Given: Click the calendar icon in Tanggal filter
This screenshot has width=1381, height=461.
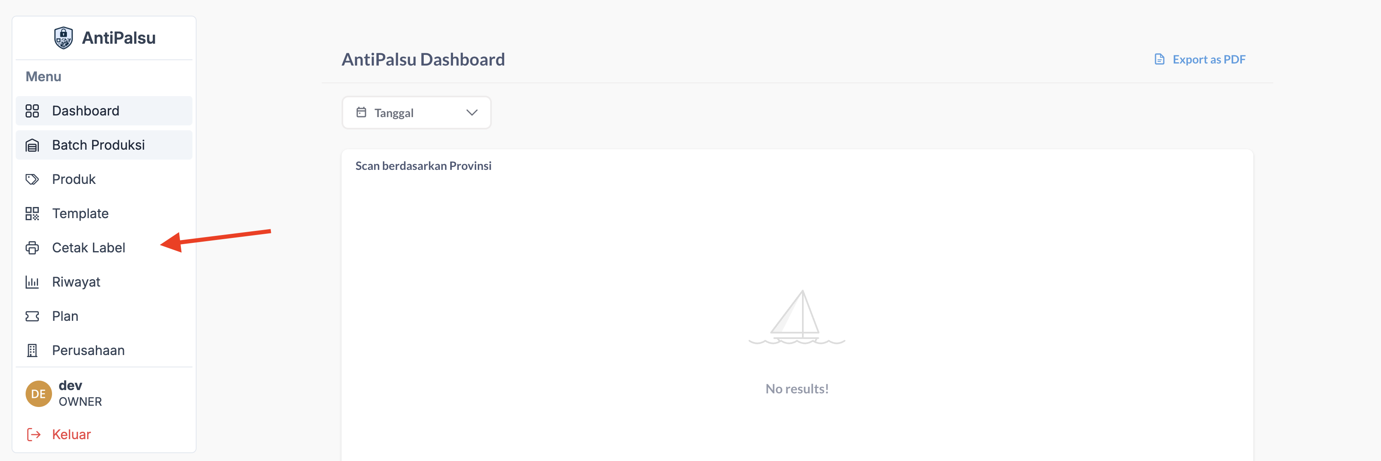Looking at the screenshot, I should 361,113.
